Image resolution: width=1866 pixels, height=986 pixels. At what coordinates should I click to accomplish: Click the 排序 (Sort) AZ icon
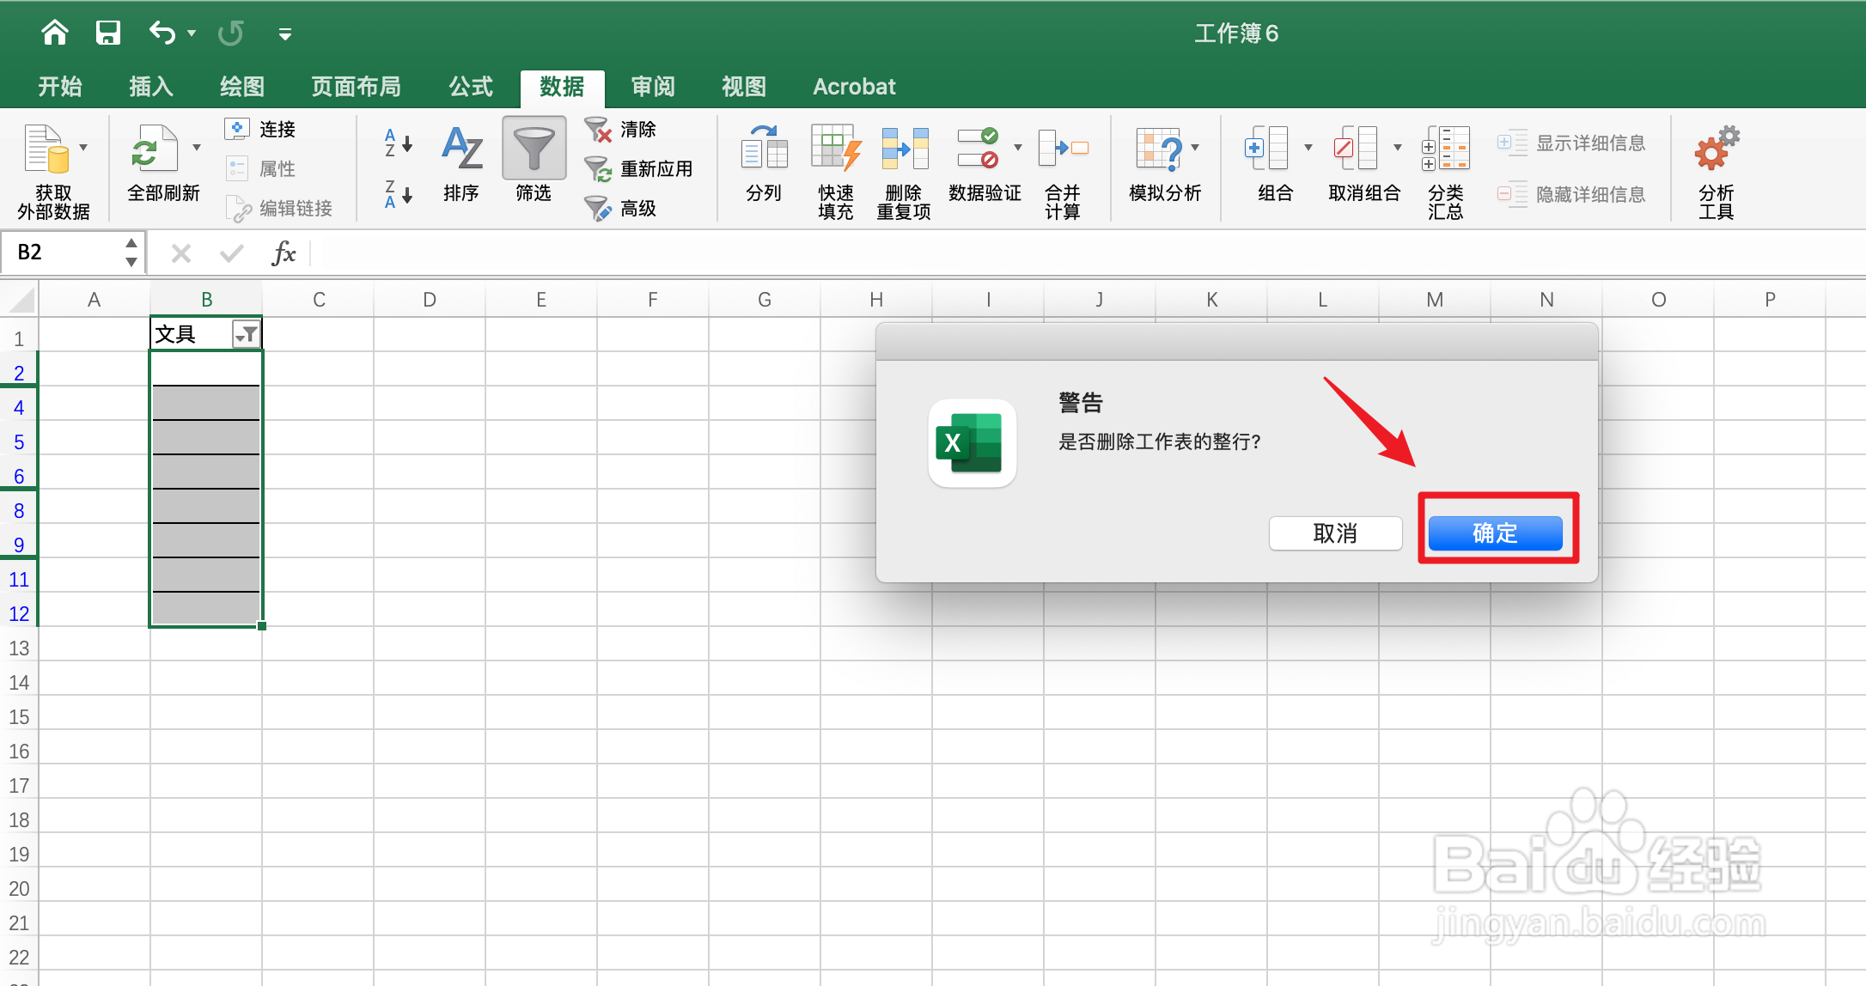pos(461,149)
